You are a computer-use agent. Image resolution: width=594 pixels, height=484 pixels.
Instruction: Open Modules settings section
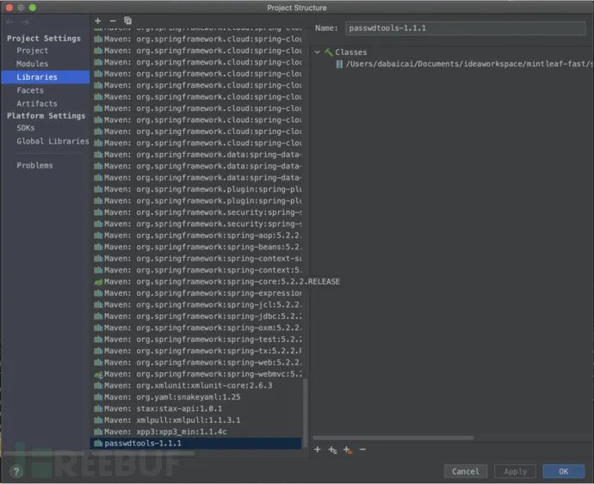coord(32,64)
